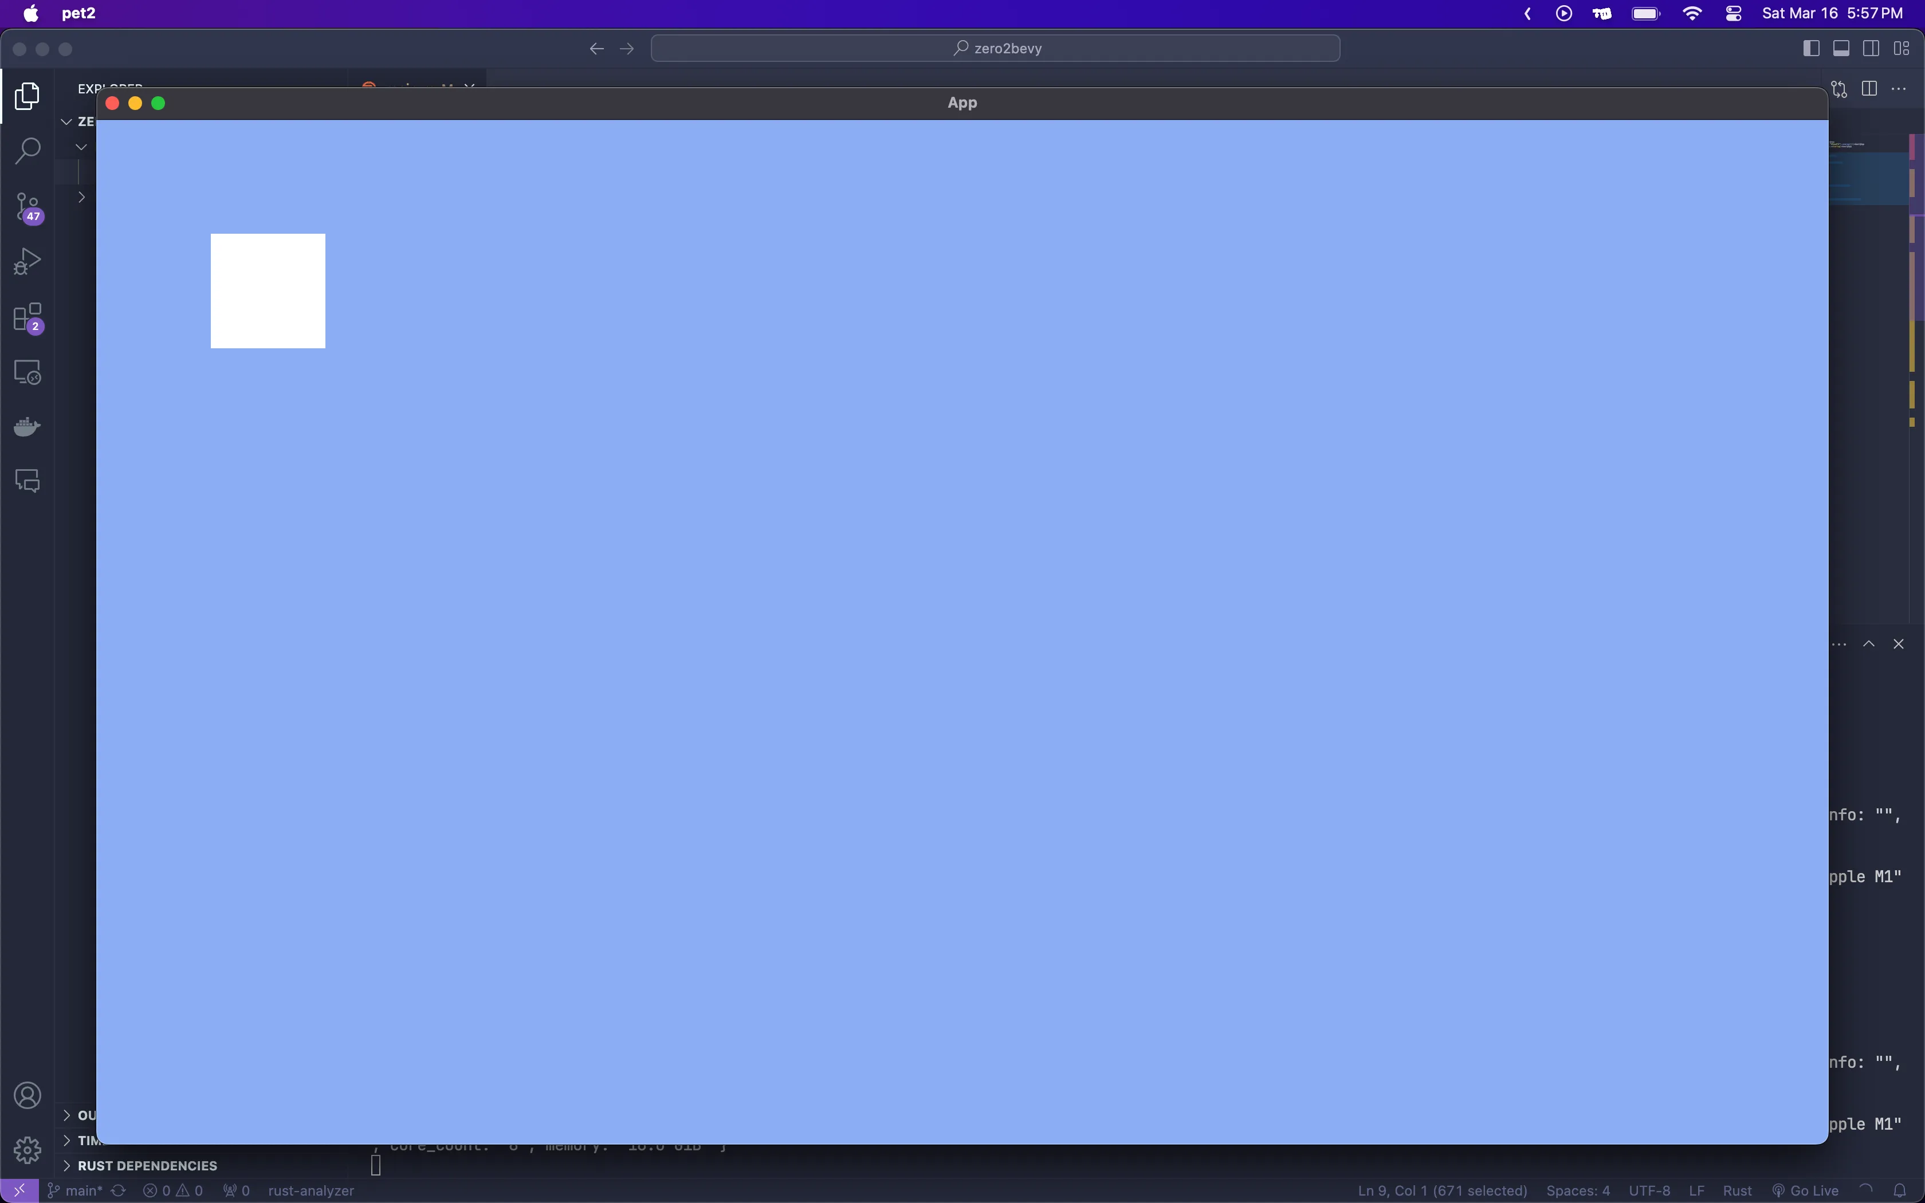This screenshot has height=1203, width=1925.
Task: Open the chat view icon
Action: [27, 481]
